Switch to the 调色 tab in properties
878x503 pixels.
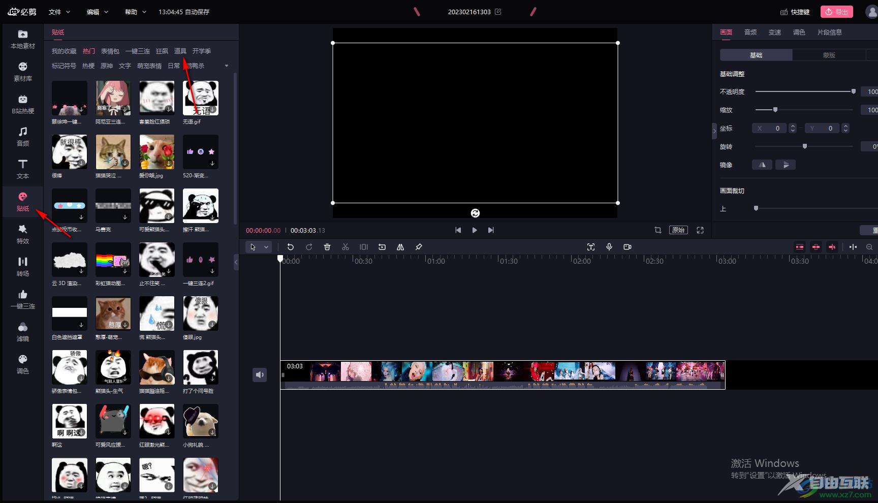(x=799, y=32)
